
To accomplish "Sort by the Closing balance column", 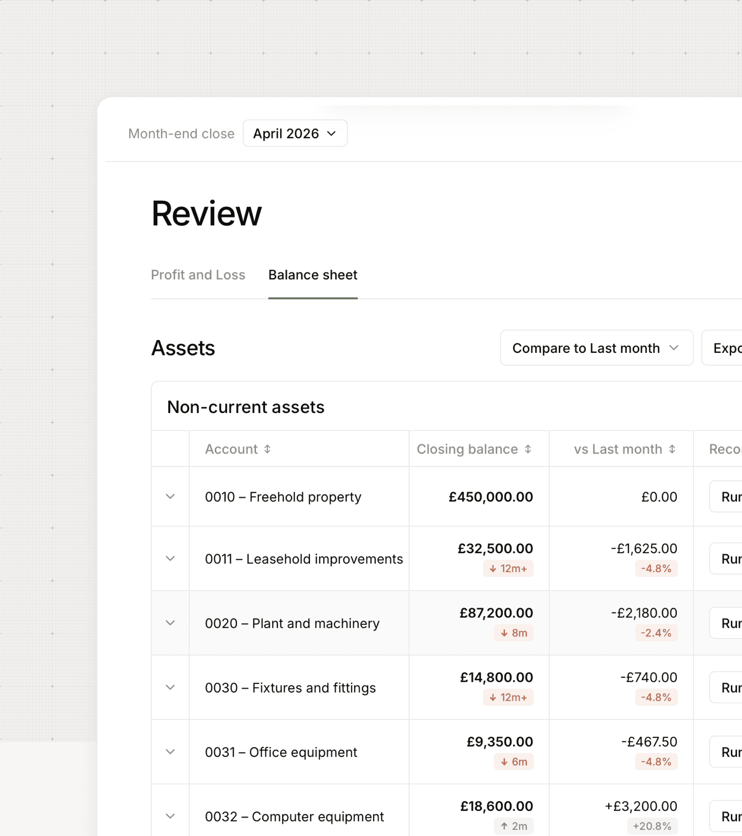I will click(474, 449).
